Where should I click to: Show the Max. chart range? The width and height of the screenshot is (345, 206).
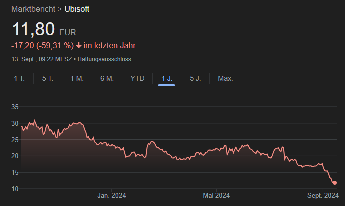225,78
